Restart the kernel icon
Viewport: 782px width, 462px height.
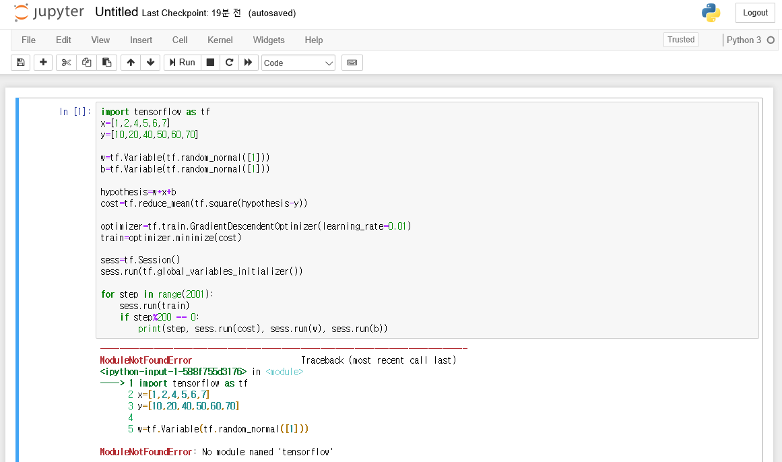(230, 63)
